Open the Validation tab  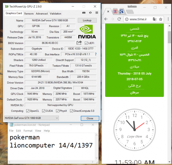pos(55,14)
